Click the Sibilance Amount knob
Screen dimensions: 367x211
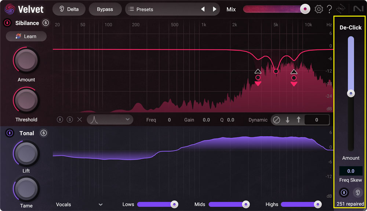click(26, 60)
